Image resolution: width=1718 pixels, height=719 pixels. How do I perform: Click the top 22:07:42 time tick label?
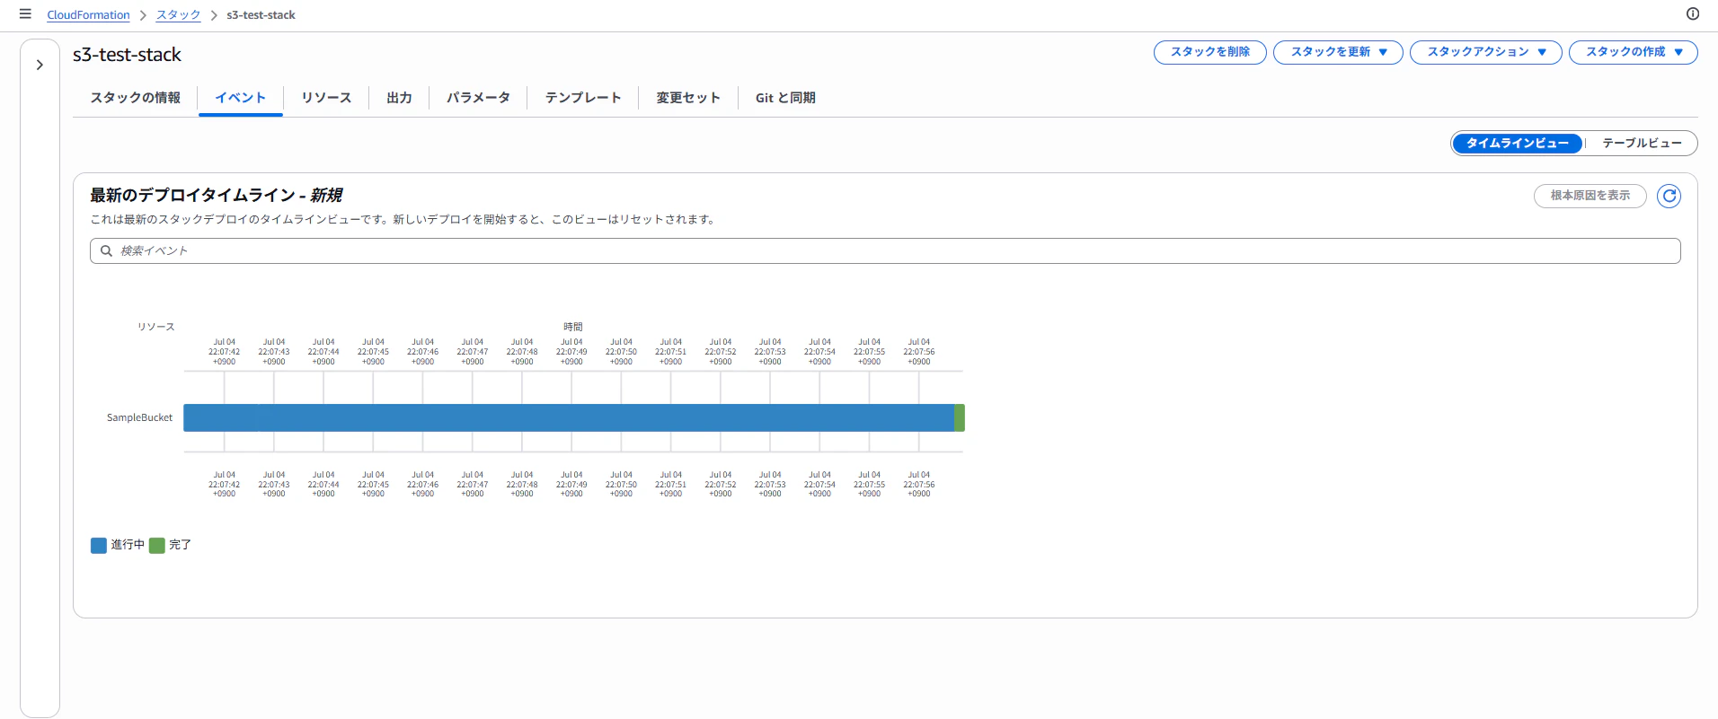click(x=225, y=352)
